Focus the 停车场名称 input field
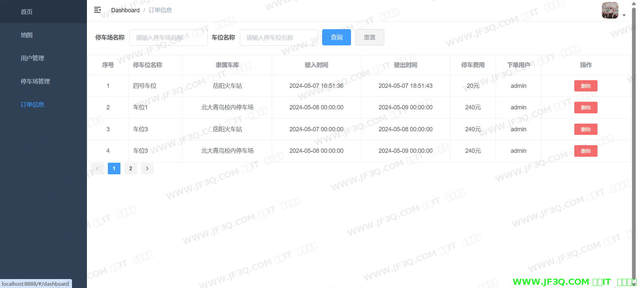This screenshot has height=288, width=637. (x=168, y=37)
